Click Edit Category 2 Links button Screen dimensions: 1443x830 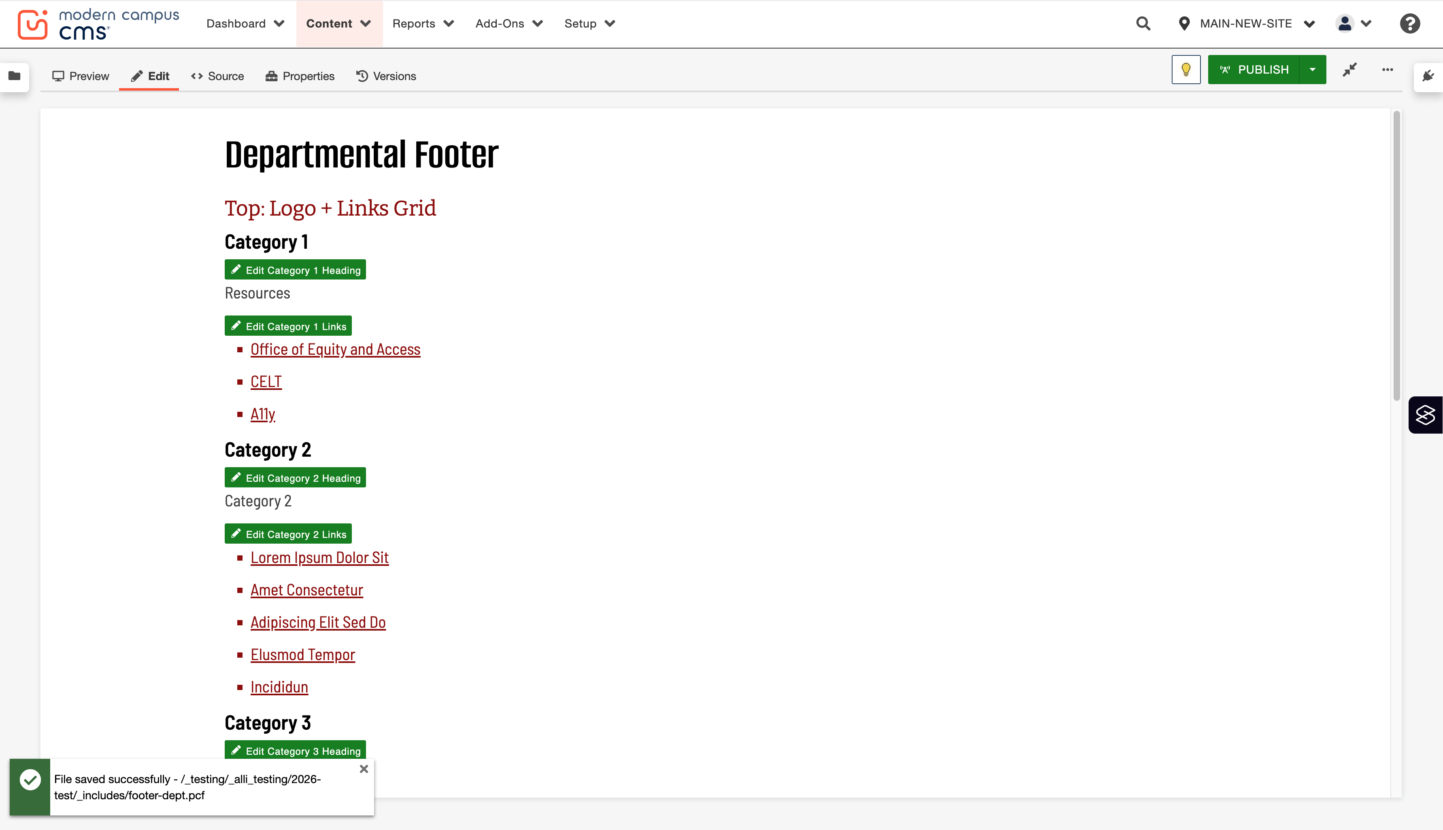pyautogui.click(x=288, y=534)
